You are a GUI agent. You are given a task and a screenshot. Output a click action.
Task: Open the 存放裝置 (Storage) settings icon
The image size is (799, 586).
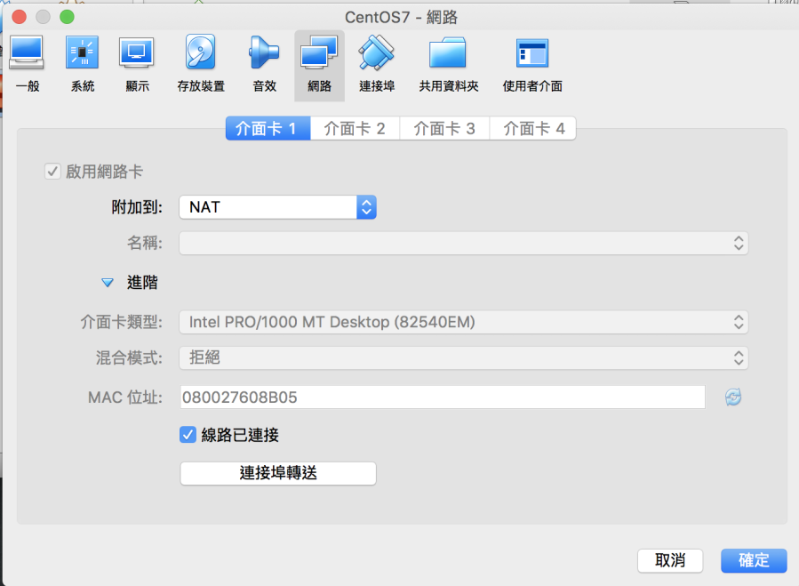click(200, 55)
